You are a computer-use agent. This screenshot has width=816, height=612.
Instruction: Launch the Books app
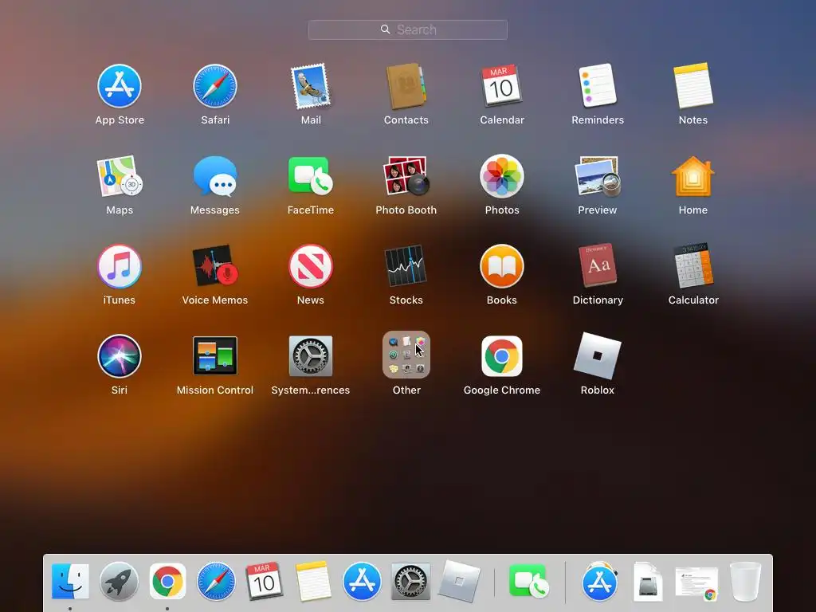pos(502,266)
